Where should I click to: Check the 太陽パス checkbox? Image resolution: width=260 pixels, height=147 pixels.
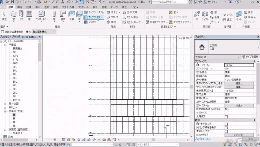pos(226,117)
